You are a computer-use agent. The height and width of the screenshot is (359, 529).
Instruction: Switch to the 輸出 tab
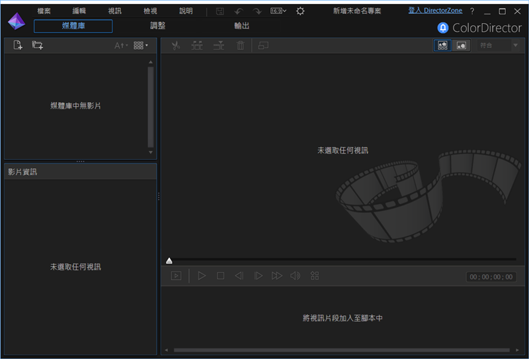[242, 26]
